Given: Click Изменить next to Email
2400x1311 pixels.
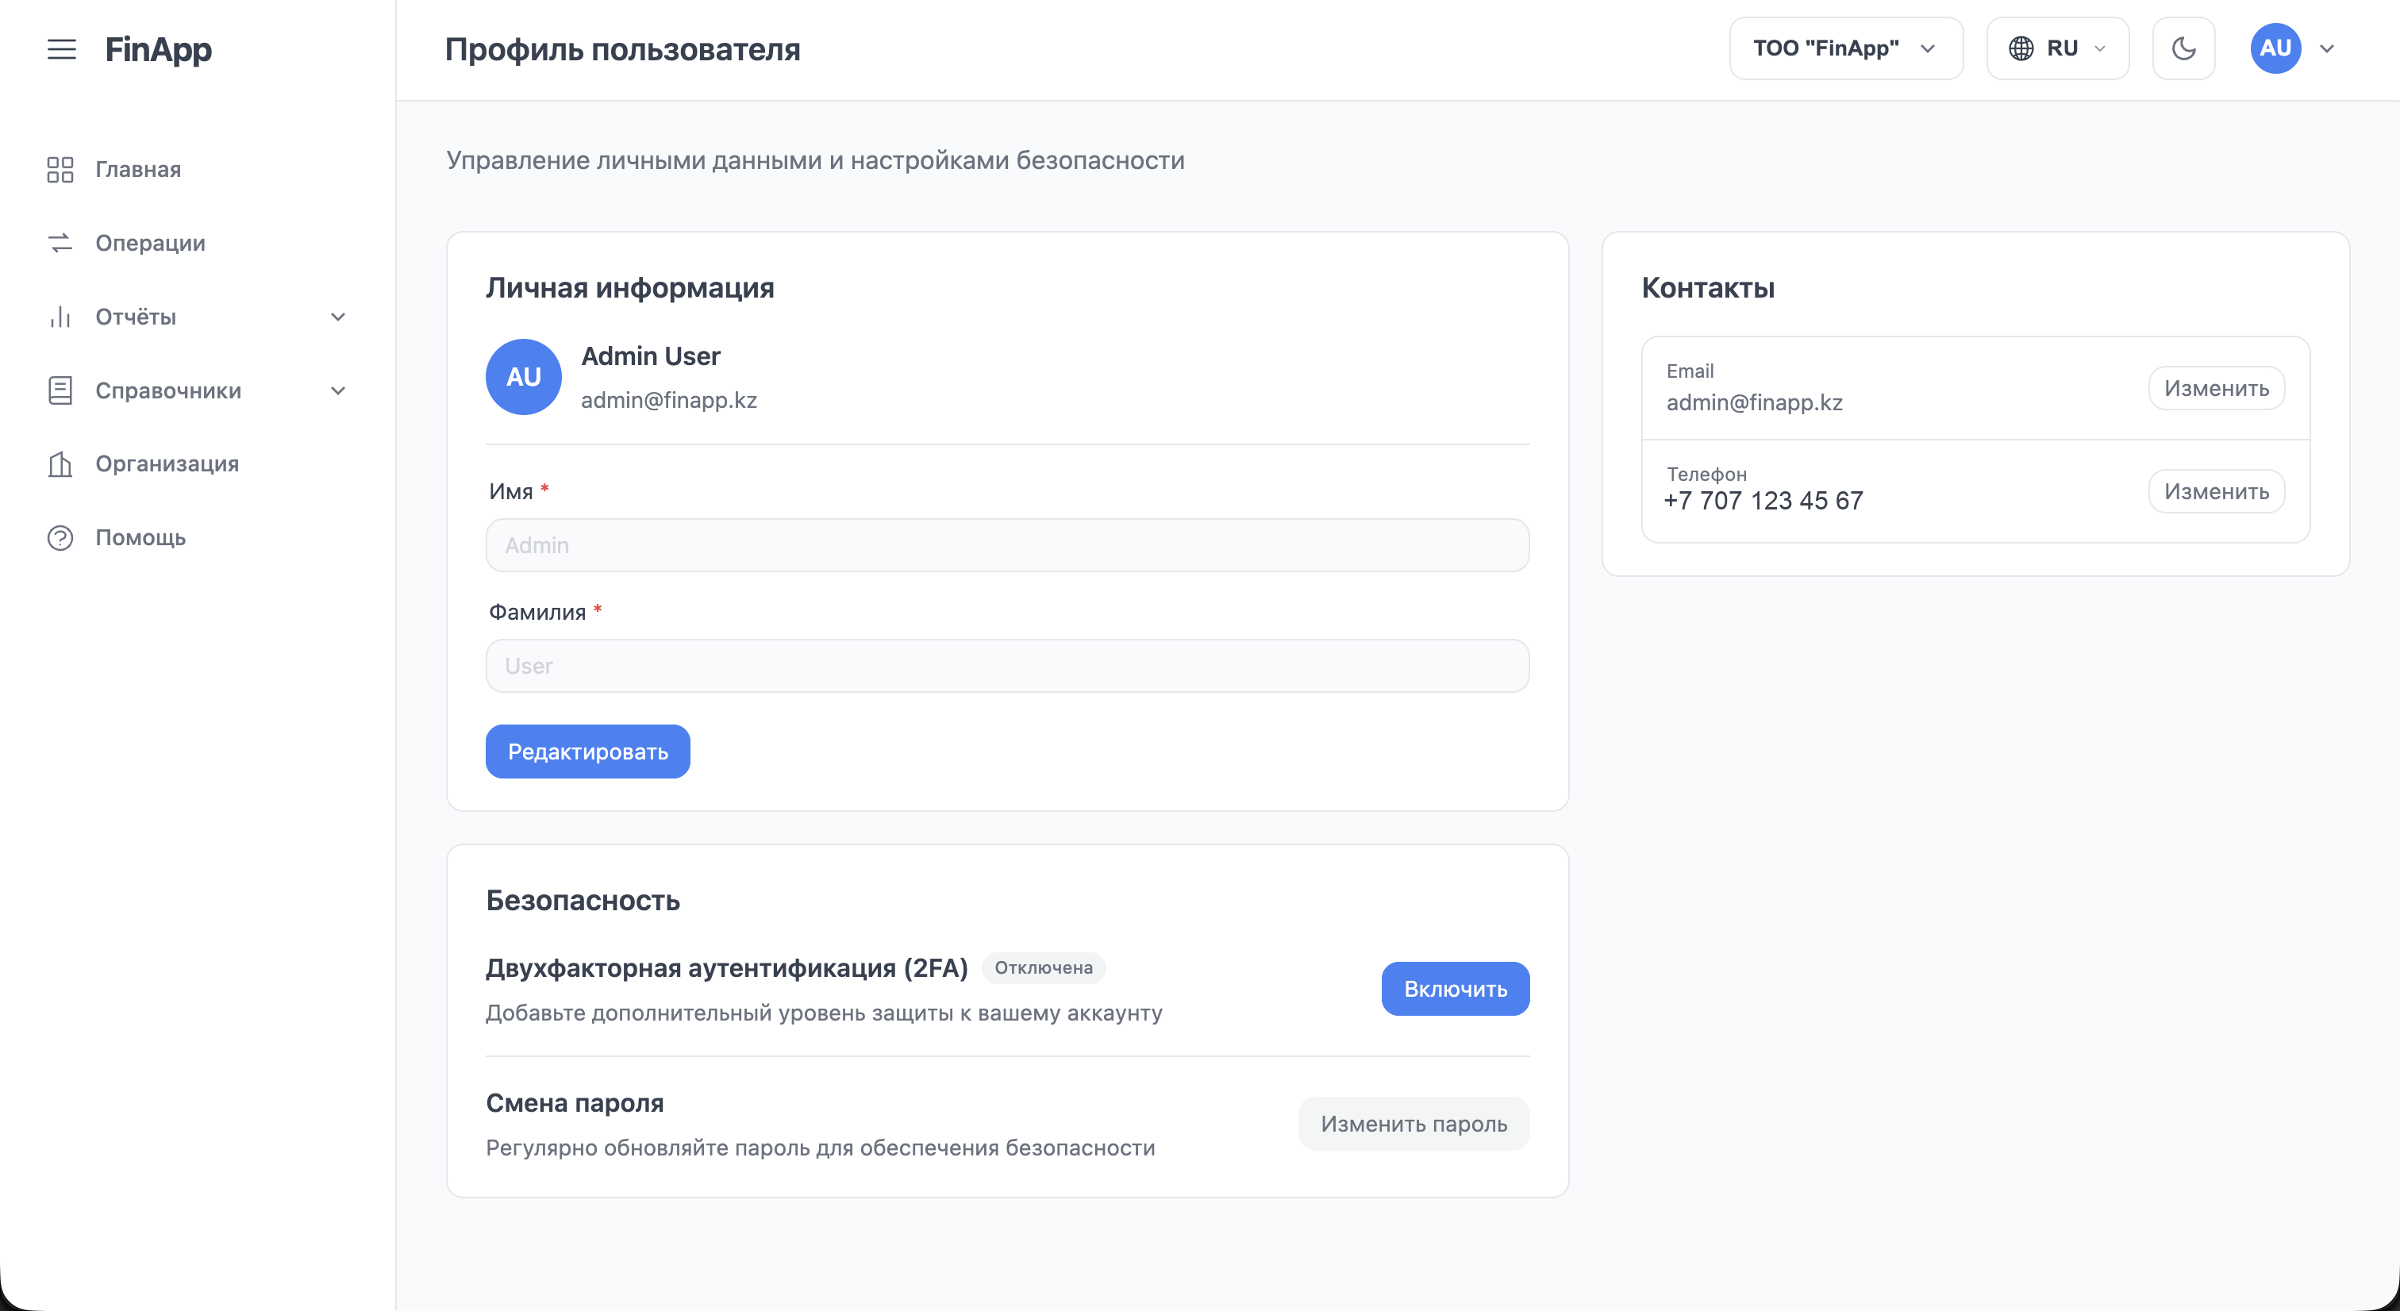Looking at the screenshot, I should coord(2217,387).
